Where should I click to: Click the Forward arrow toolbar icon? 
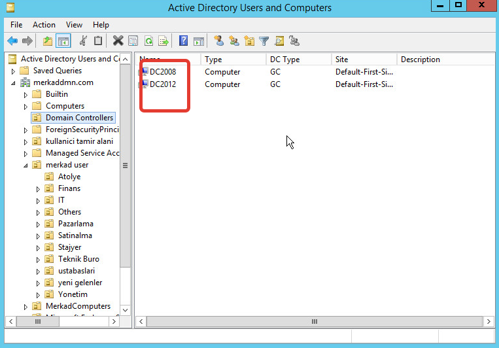point(27,41)
